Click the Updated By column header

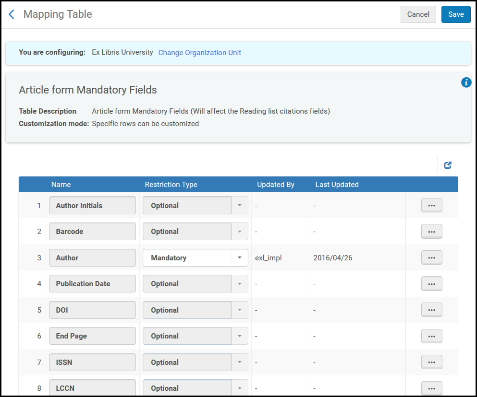pos(276,185)
